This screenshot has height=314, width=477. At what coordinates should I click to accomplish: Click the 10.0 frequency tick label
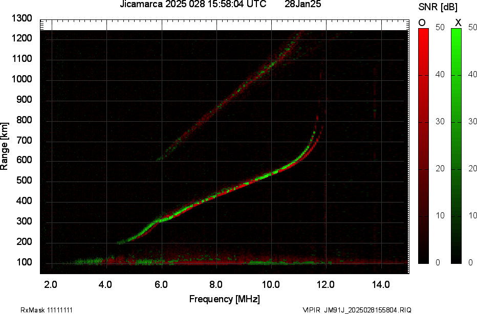(271, 285)
